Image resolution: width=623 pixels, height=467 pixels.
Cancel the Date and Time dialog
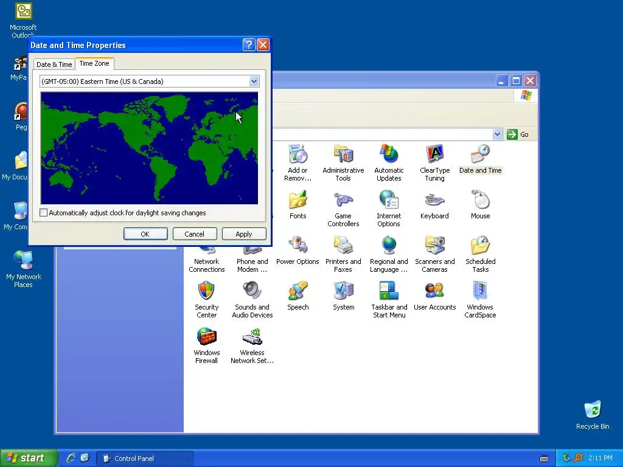[195, 234]
